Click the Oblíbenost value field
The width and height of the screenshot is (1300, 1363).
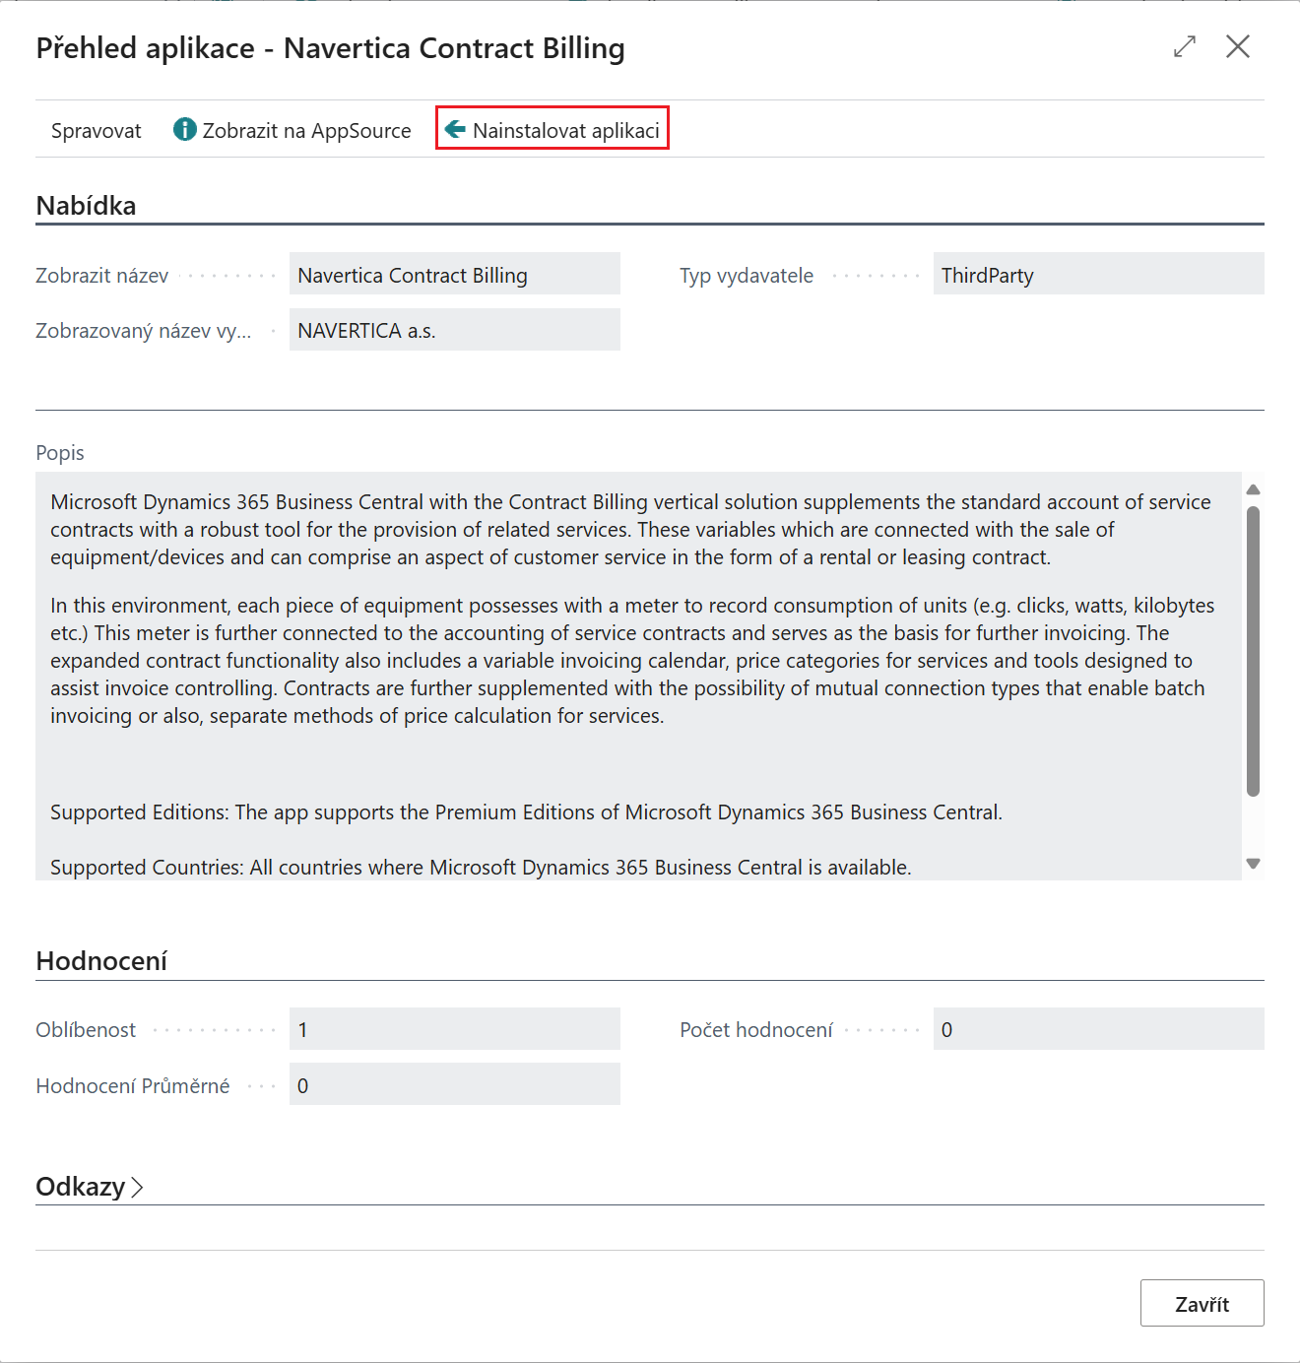(454, 1030)
